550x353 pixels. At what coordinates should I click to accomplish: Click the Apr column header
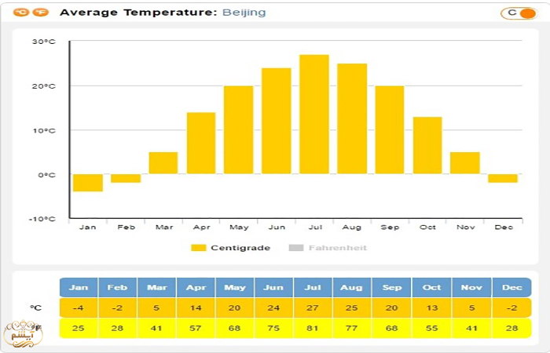(196, 288)
